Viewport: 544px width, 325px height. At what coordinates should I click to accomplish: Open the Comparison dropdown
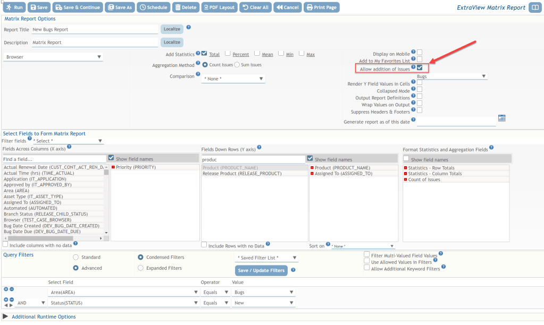coord(233,79)
